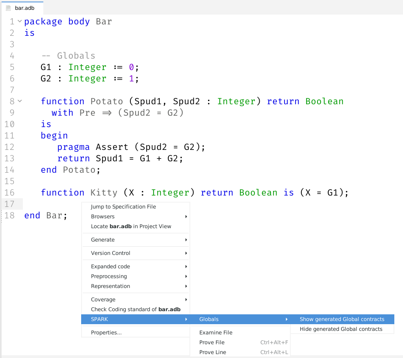This screenshot has width=403, height=358.
Task: Collapse the package body Bar fold arrow
Action: [20, 21]
